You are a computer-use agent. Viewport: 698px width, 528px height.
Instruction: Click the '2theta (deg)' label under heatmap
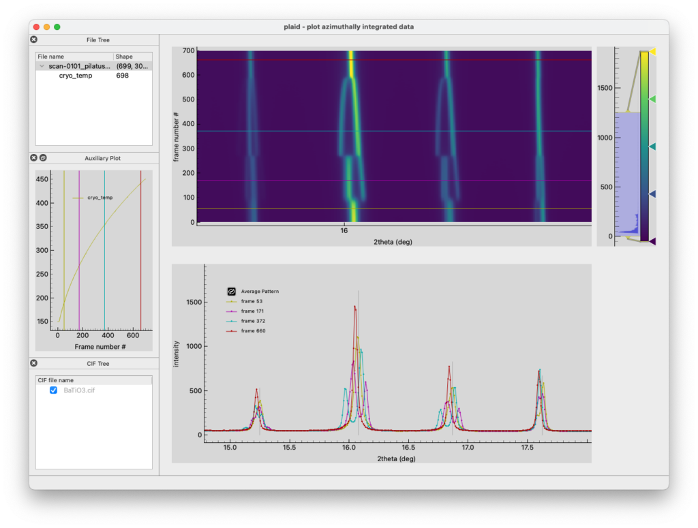(x=393, y=242)
